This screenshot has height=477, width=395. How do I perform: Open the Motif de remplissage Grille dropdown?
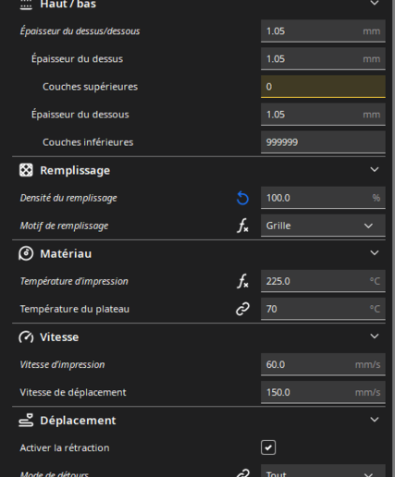(323, 226)
